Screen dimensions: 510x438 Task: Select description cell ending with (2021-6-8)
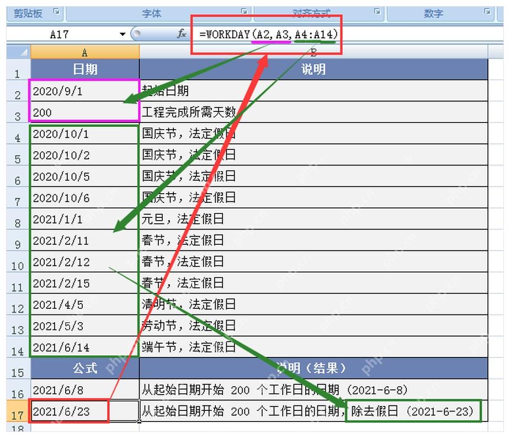pyautogui.click(x=314, y=390)
